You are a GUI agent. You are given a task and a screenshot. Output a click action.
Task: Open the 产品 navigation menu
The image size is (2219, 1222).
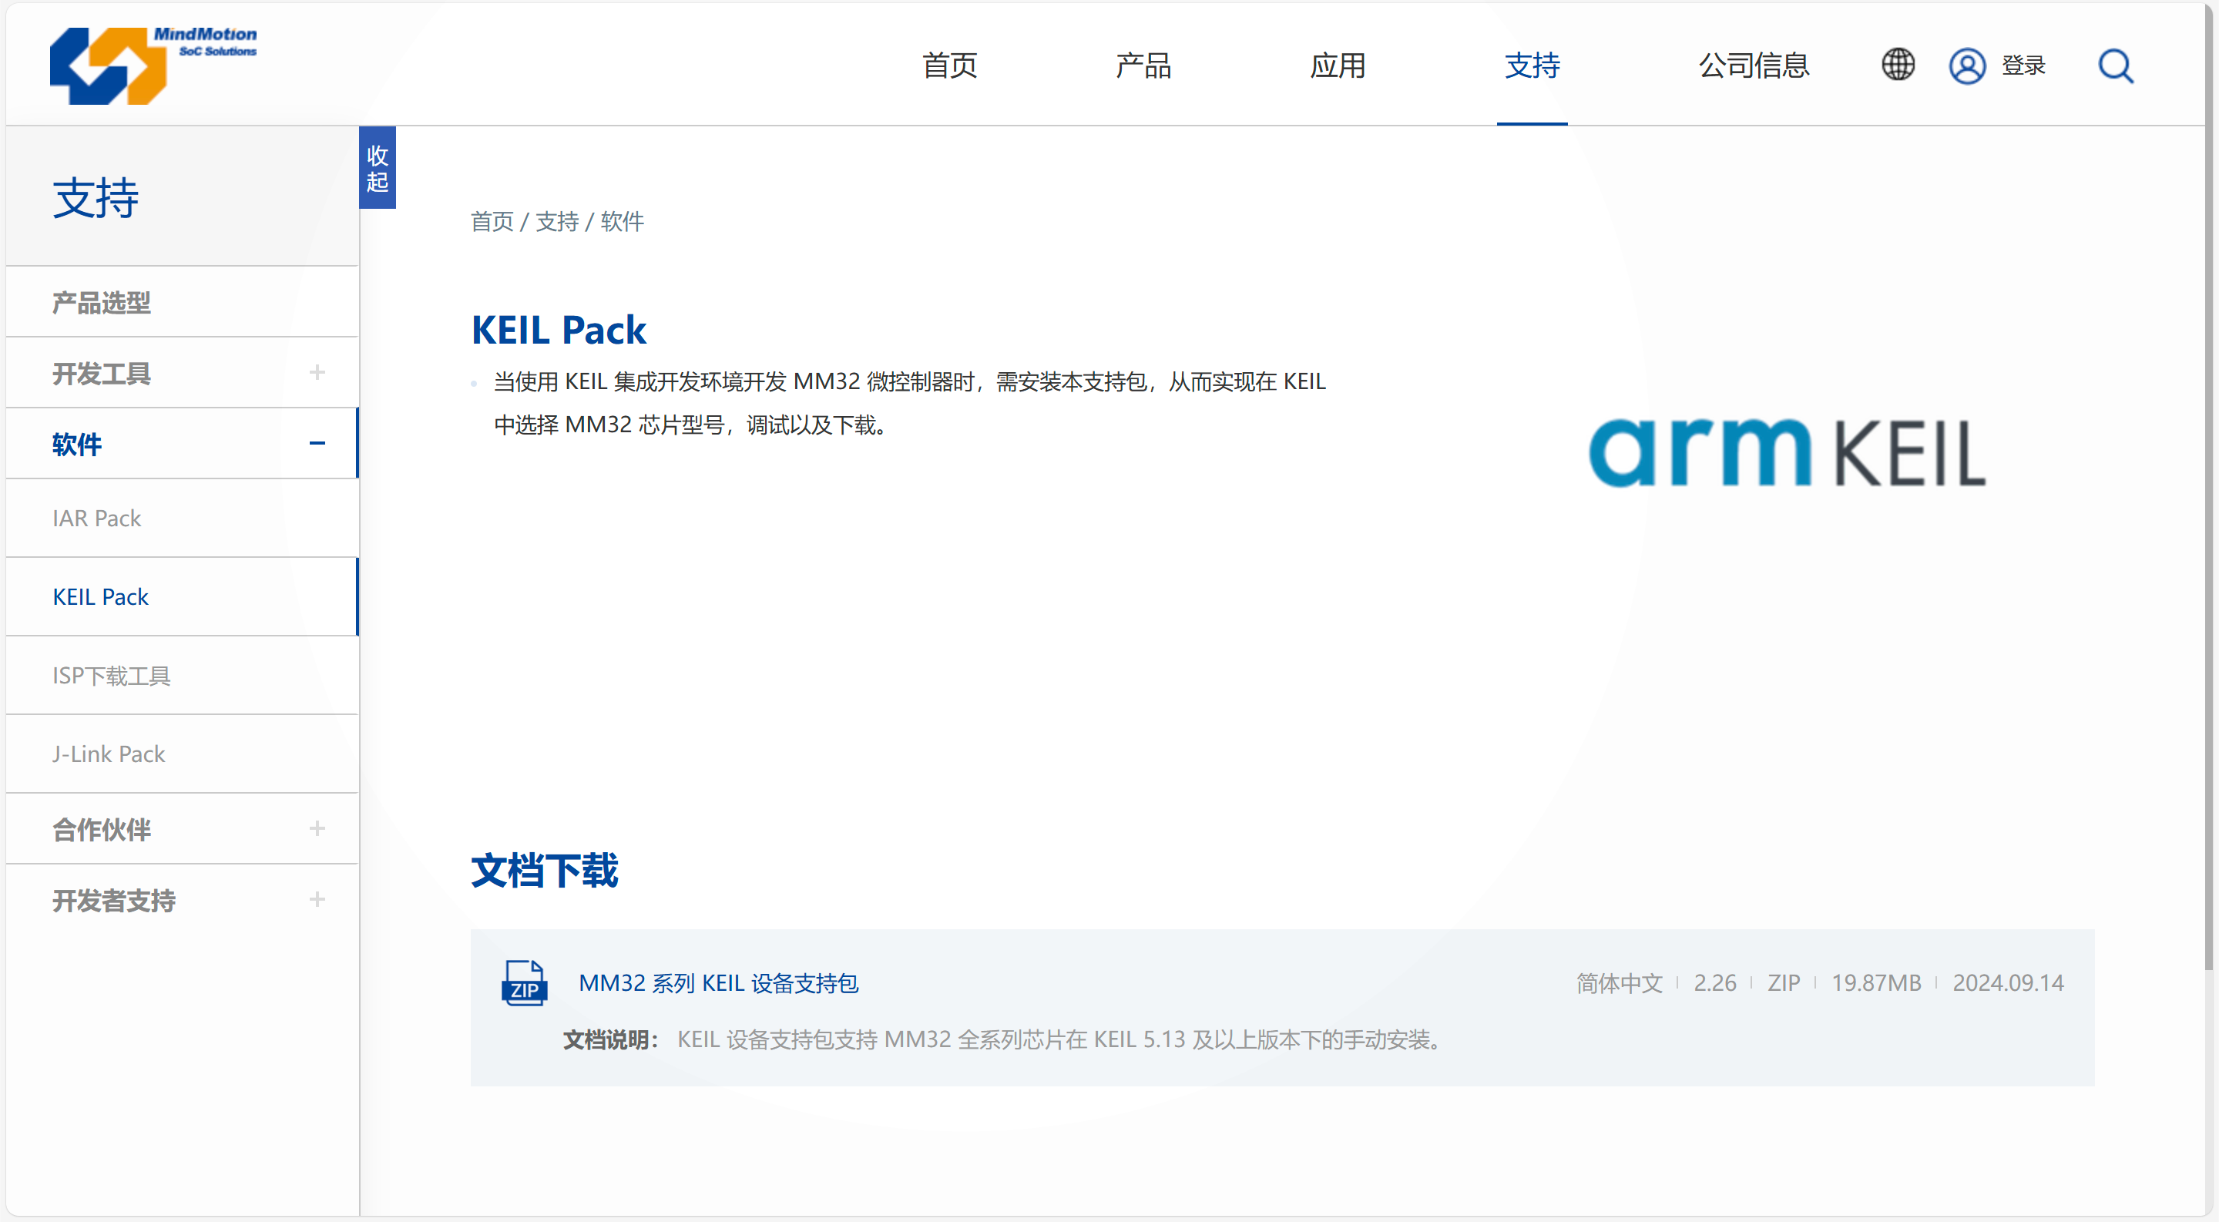click(x=1143, y=65)
